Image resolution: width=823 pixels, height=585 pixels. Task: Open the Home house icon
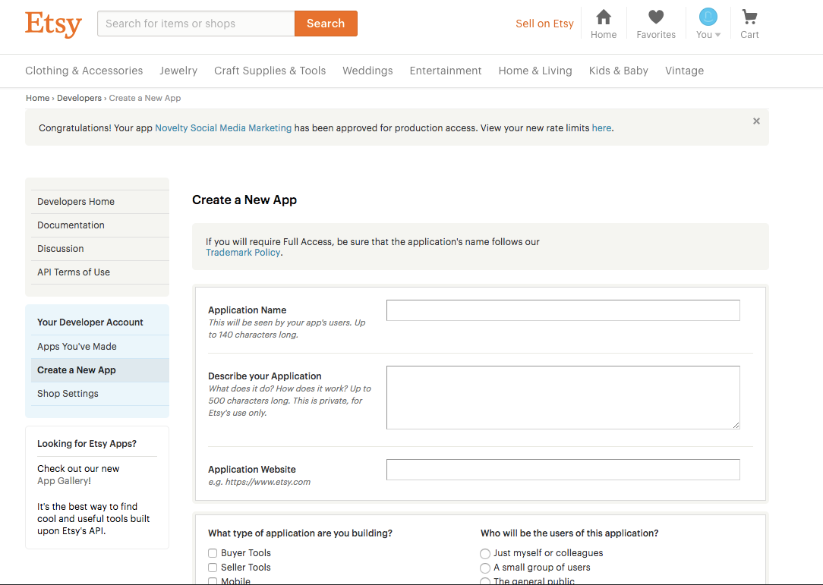(604, 17)
